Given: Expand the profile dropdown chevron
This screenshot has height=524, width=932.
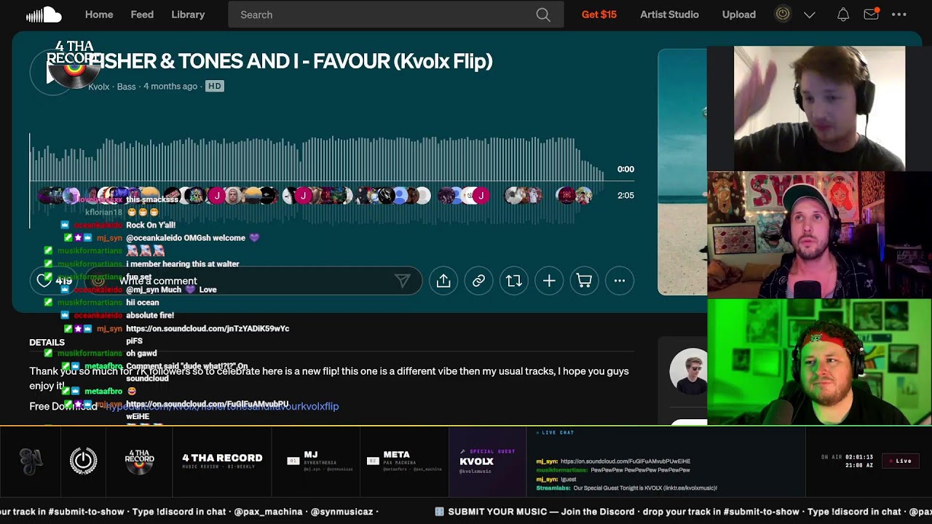Looking at the screenshot, I should (810, 15).
